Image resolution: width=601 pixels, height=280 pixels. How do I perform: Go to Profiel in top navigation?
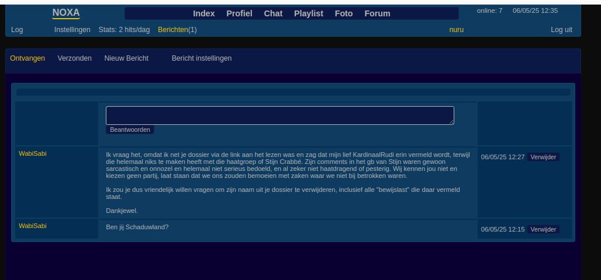(239, 13)
